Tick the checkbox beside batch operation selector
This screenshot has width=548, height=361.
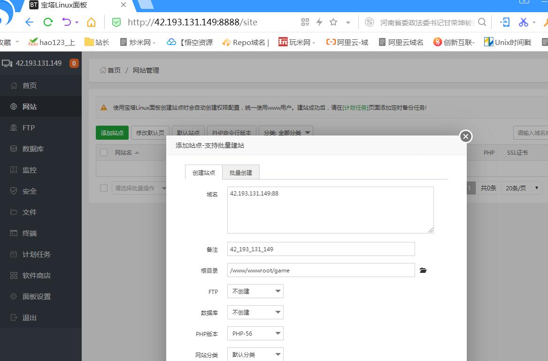tap(104, 188)
